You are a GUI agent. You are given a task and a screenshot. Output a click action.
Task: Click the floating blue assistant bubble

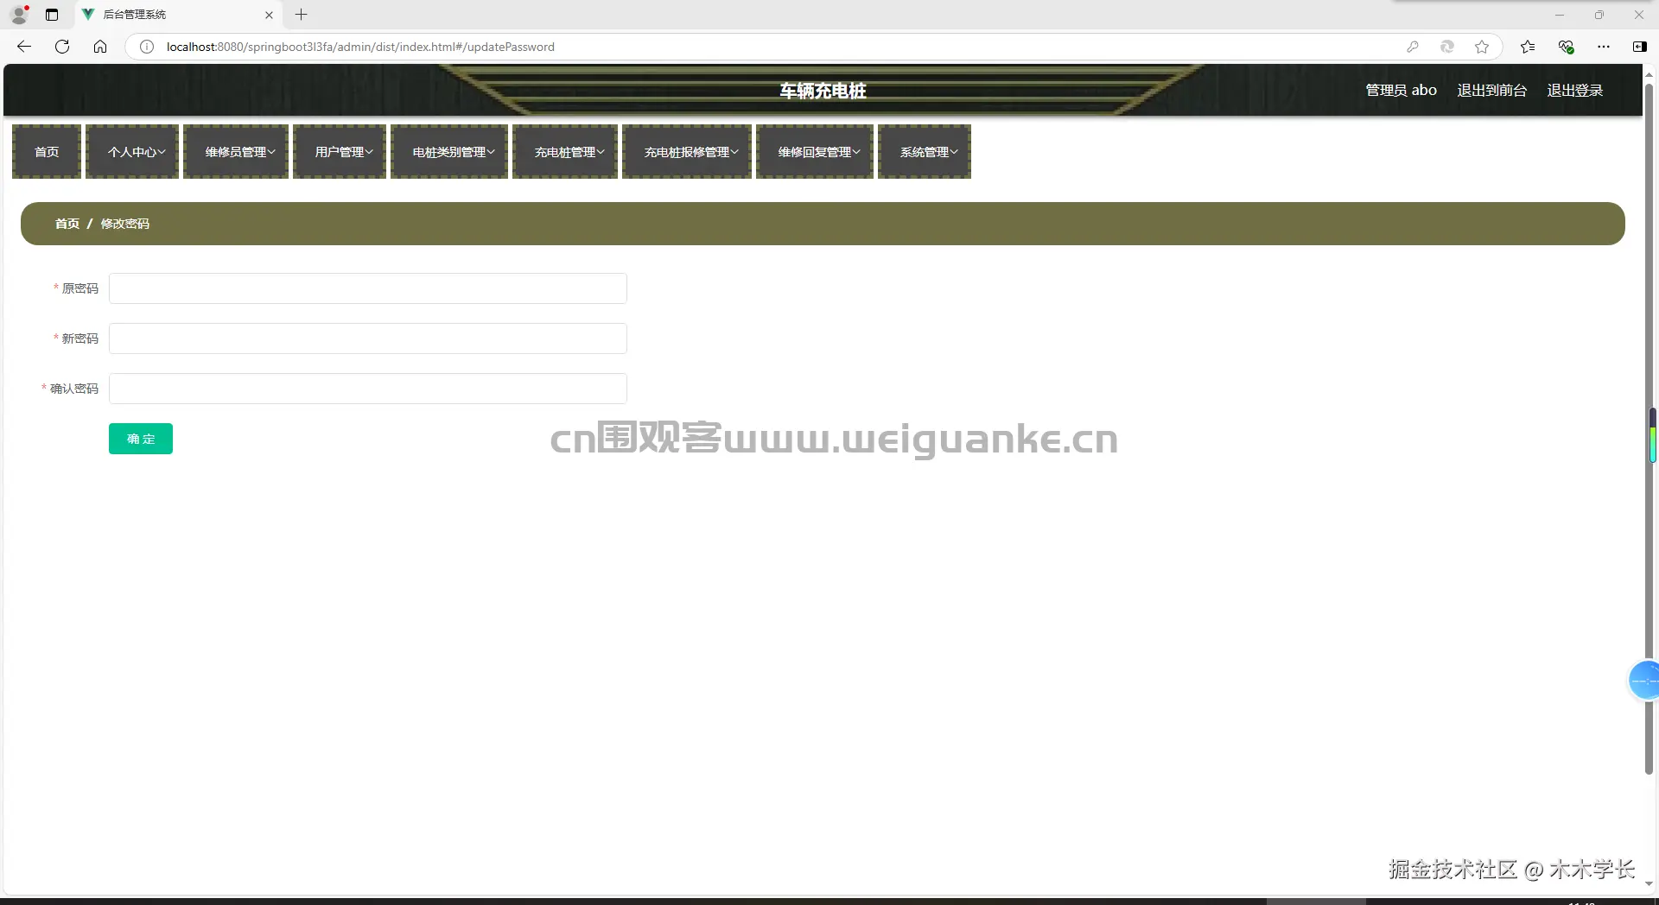point(1643,680)
